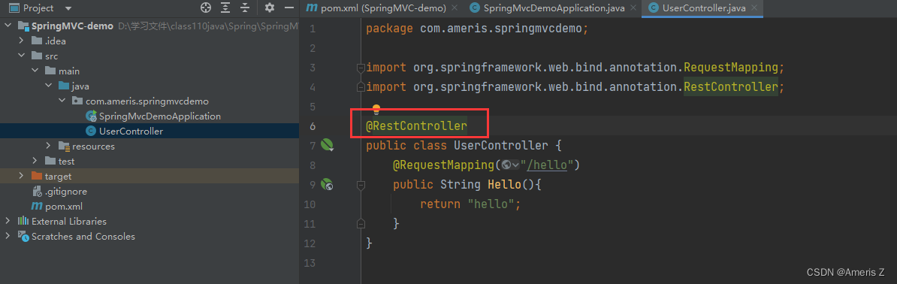Click RequestMapping in the line 3 import
The width and height of the screenshot is (897, 284).
[x=730, y=68]
